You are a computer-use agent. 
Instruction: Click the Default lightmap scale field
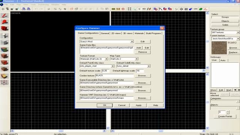[x=140, y=71]
